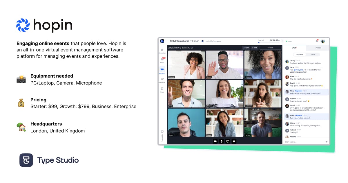Click Daniil's message about first session
The height and width of the screenshot is (183, 348).
(307, 85)
